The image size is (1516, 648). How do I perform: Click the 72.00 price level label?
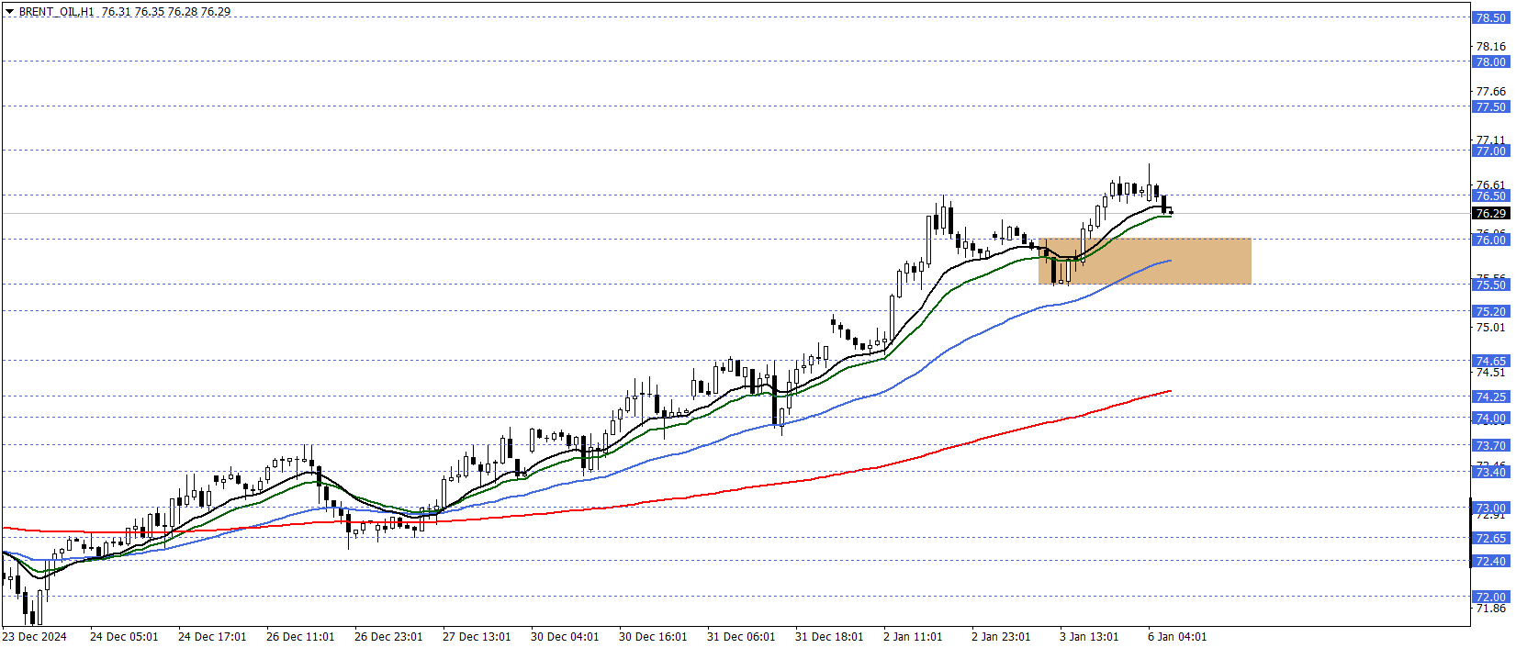coord(1490,597)
